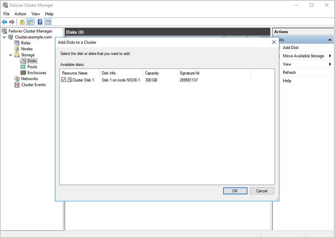Click the '300 GB' capacity cell

point(151,80)
